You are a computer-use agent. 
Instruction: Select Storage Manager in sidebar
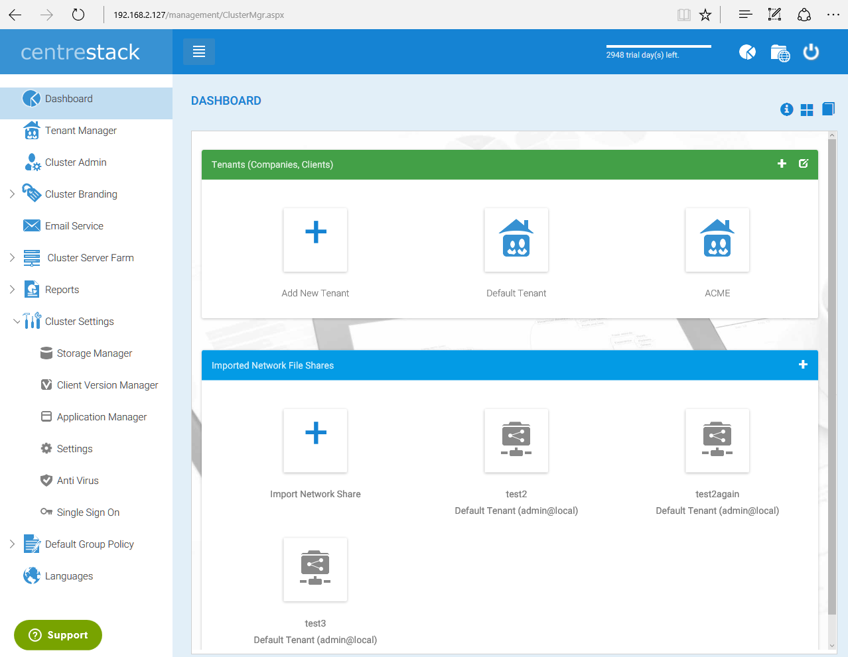(x=94, y=353)
